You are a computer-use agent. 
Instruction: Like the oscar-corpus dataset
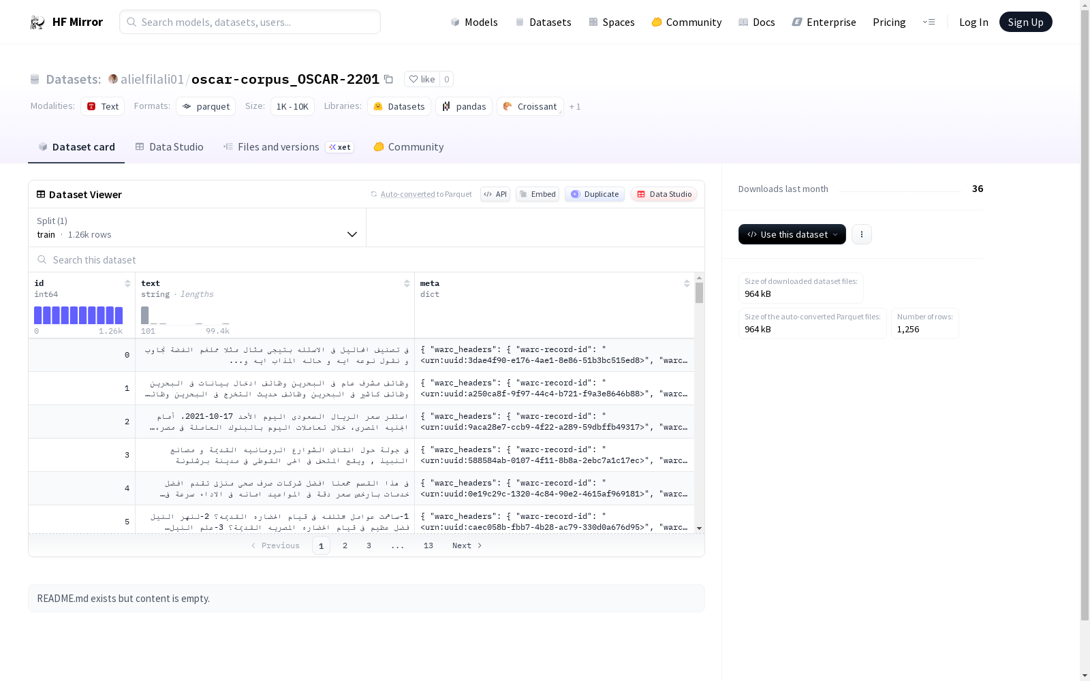(x=422, y=79)
